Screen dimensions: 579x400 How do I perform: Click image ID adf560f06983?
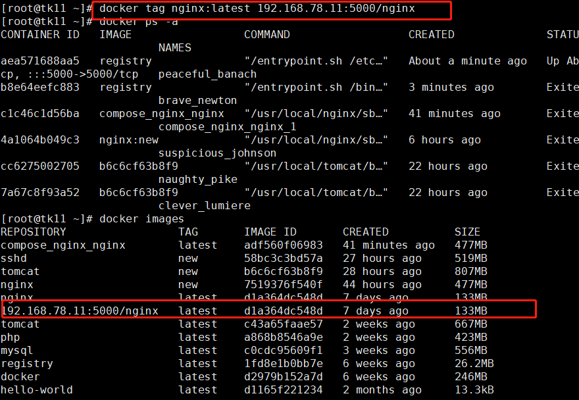(x=283, y=245)
